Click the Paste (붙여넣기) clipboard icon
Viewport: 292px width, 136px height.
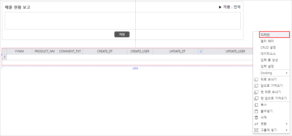pos(256,111)
